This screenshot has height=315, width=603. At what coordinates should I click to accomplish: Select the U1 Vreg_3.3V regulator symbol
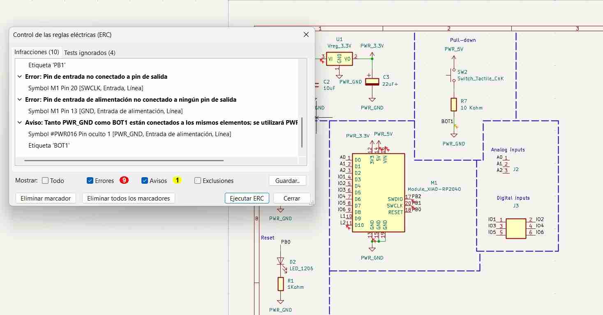click(340, 59)
